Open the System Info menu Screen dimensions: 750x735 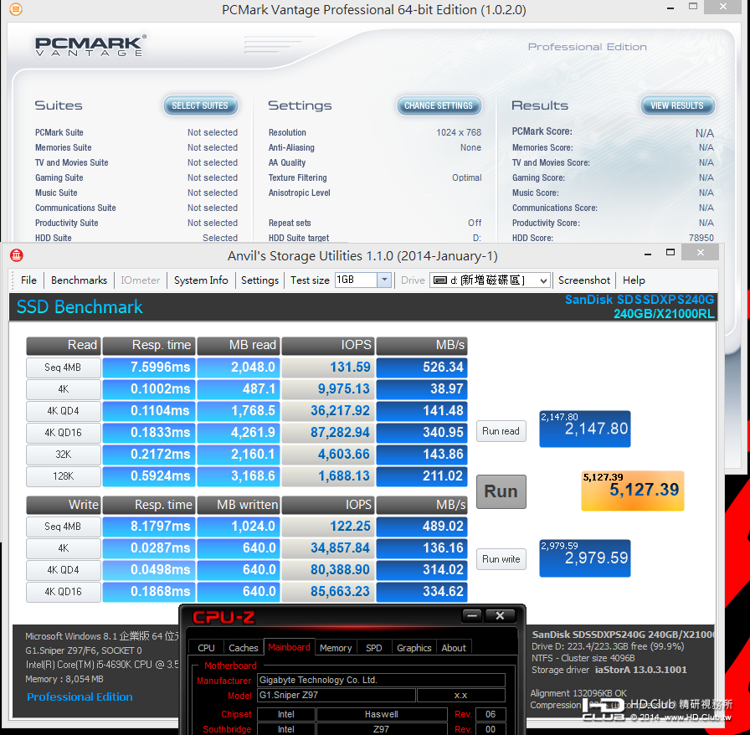tap(201, 280)
